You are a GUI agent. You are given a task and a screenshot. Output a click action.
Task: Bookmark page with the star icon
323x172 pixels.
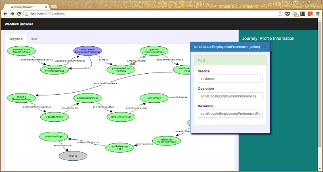coord(280,14)
